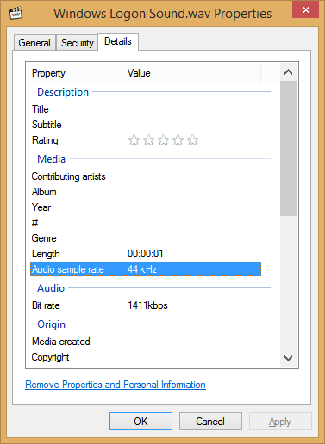The width and height of the screenshot is (325, 444).
Task: Click the scroll down arrow
Action: pos(288,358)
